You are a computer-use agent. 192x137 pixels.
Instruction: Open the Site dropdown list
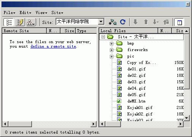pos(101,22)
